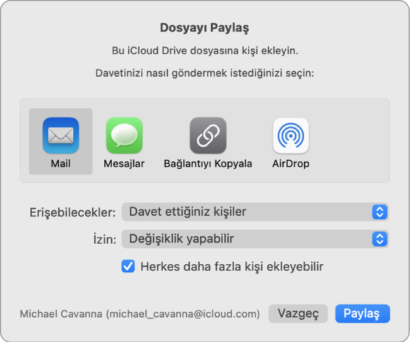The width and height of the screenshot is (410, 342).
Task: Click the Erişebilecekler label
Action: click(x=73, y=213)
